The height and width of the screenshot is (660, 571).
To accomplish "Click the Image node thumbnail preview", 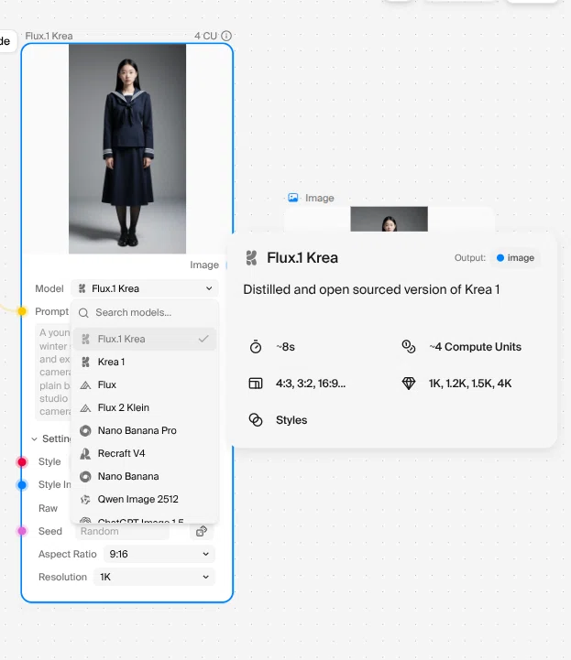I will [389, 219].
